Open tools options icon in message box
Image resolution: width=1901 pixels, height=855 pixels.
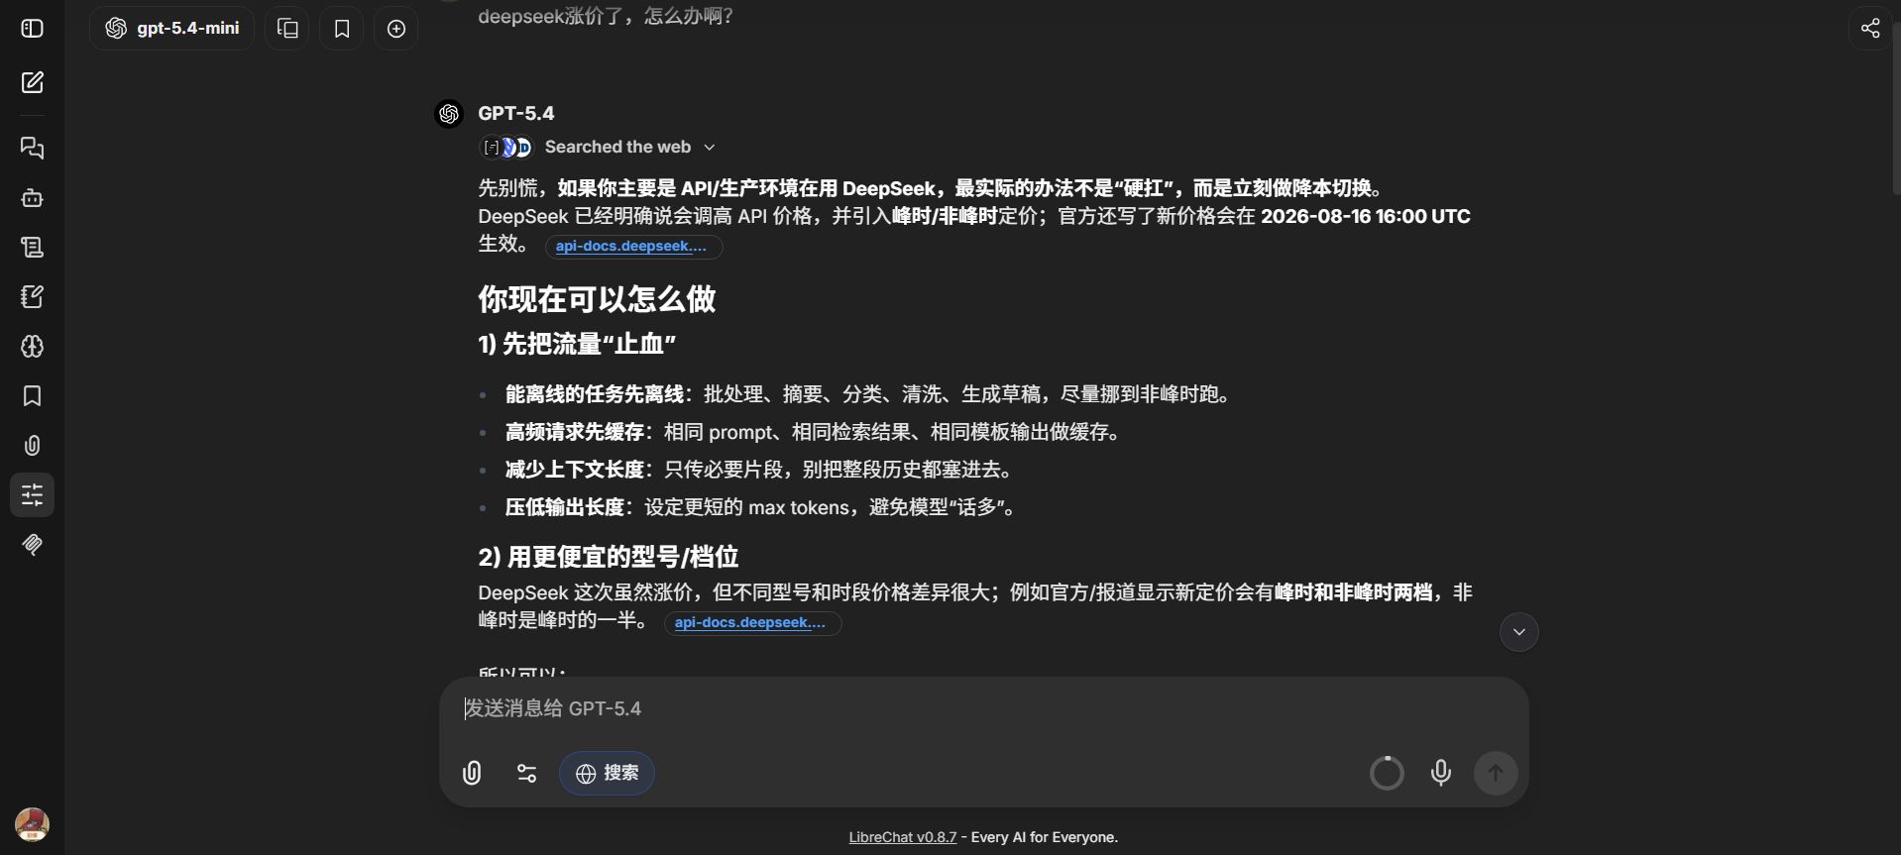pos(527,773)
